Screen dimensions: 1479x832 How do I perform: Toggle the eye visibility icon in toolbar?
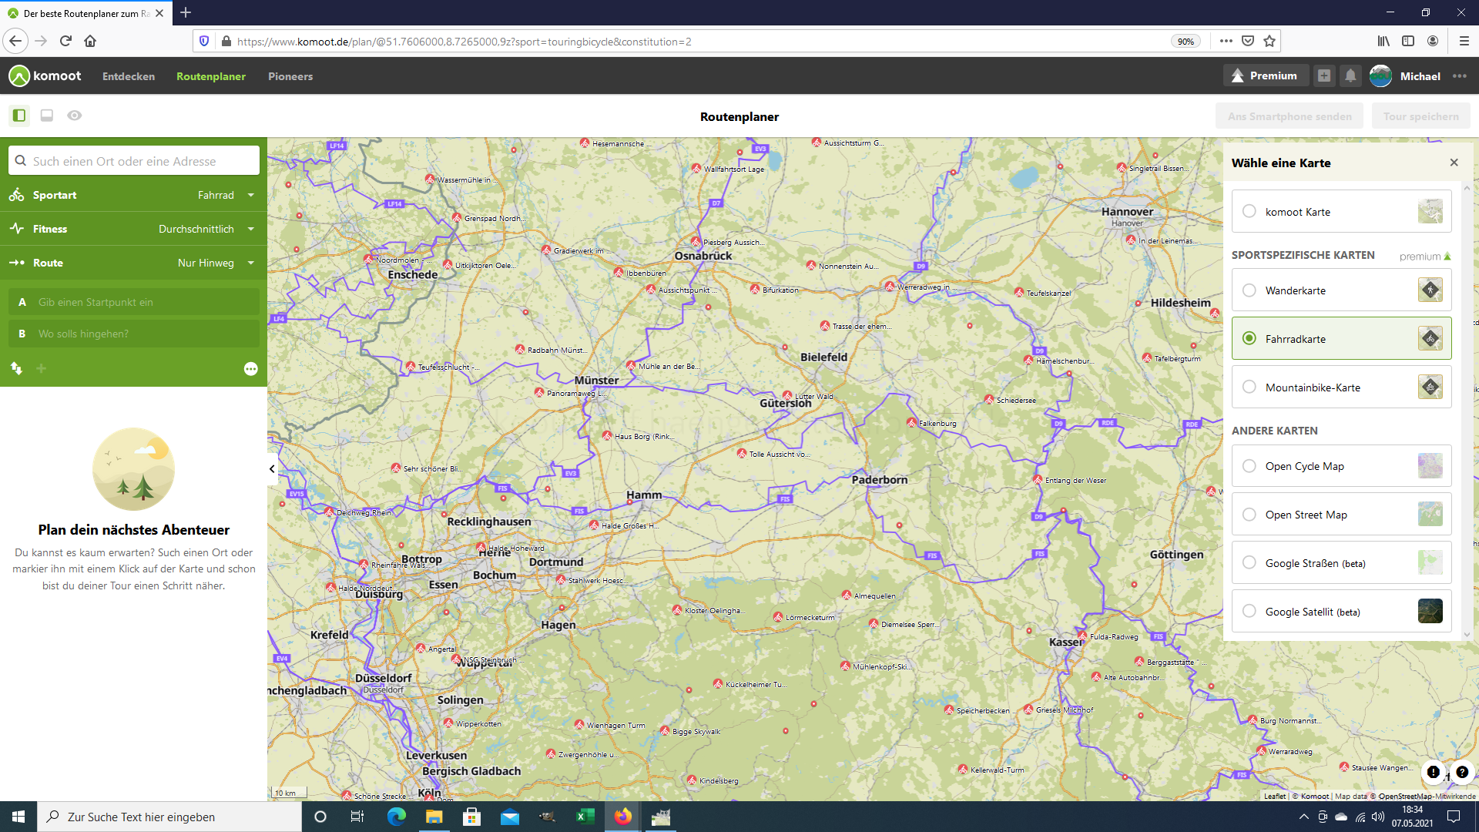(74, 116)
